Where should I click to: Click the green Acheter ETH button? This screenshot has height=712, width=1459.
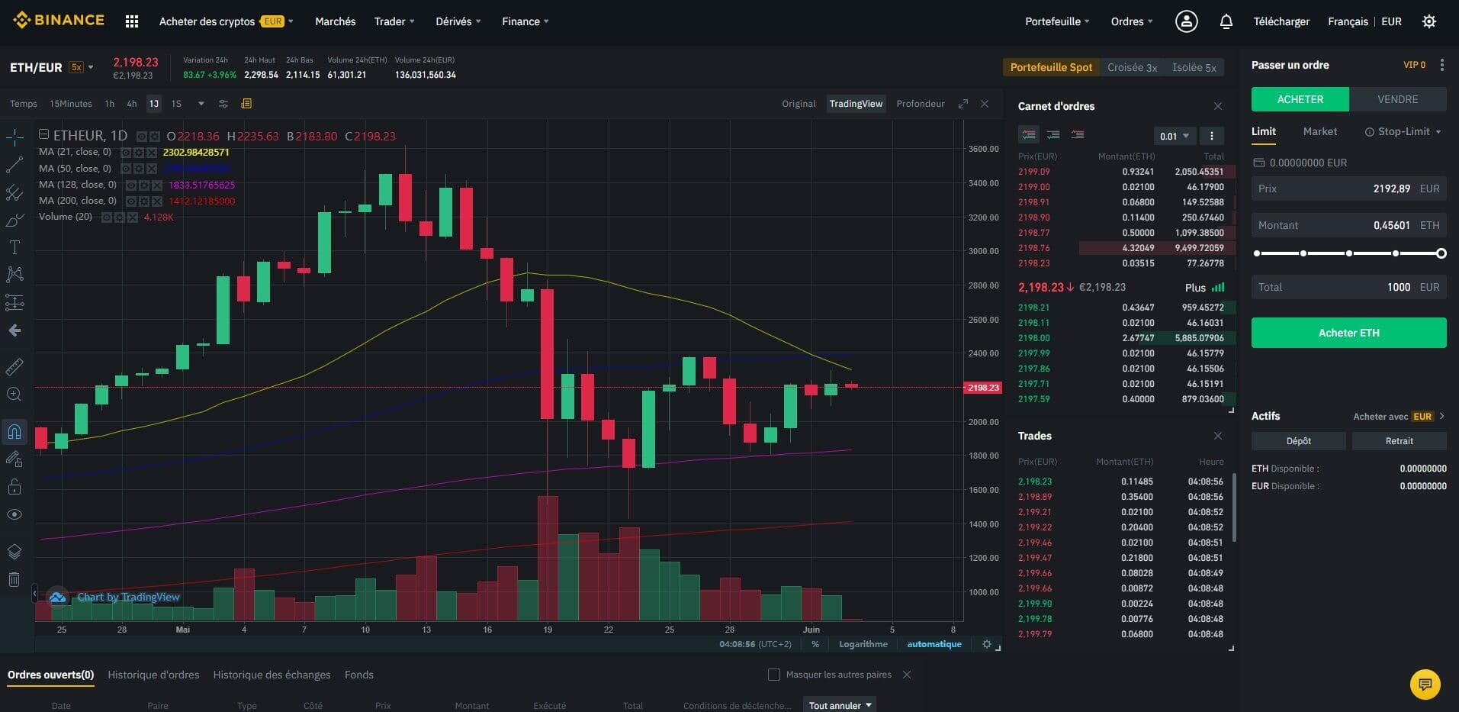click(x=1348, y=333)
